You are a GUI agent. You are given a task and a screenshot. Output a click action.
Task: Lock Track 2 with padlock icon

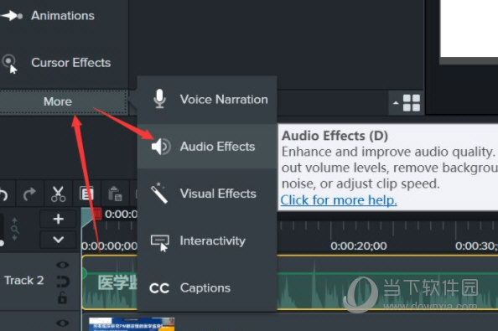click(62, 297)
